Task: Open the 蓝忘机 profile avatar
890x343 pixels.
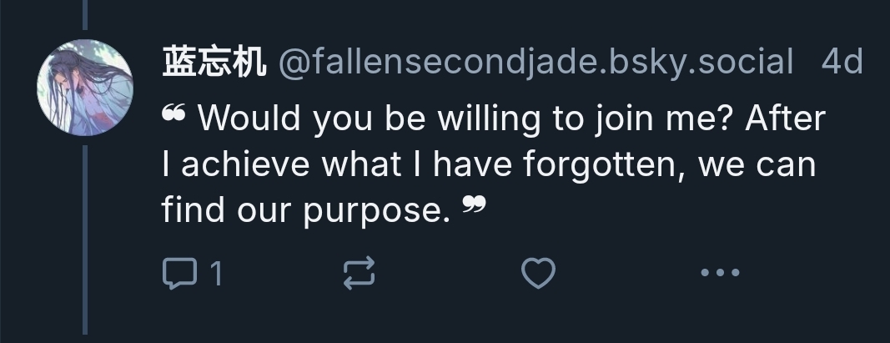Action: pos(87,88)
